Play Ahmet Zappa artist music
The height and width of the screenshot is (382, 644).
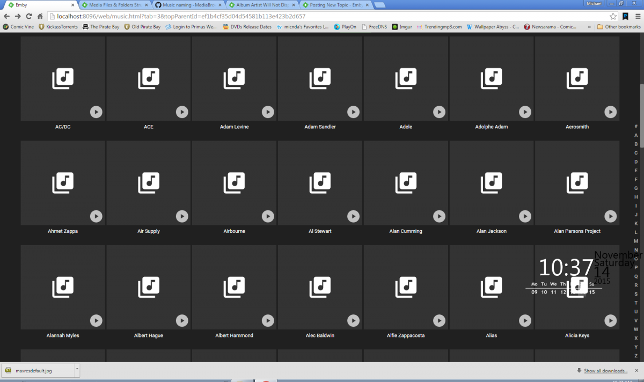pos(96,216)
